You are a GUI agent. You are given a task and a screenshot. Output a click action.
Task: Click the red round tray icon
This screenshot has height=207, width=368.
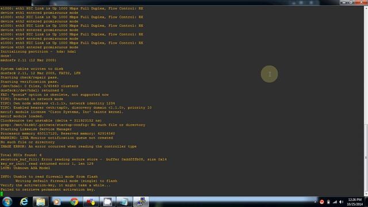pyautogui.click(x=322, y=202)
